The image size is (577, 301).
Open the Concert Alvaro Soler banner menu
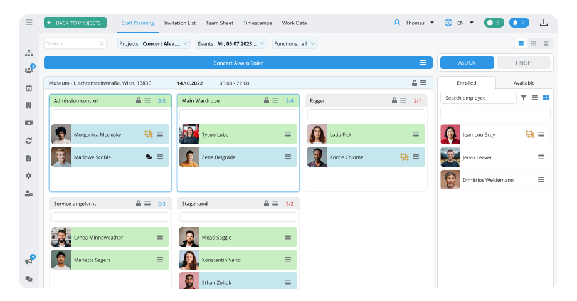pyautogui.click(x=423, y=63)
